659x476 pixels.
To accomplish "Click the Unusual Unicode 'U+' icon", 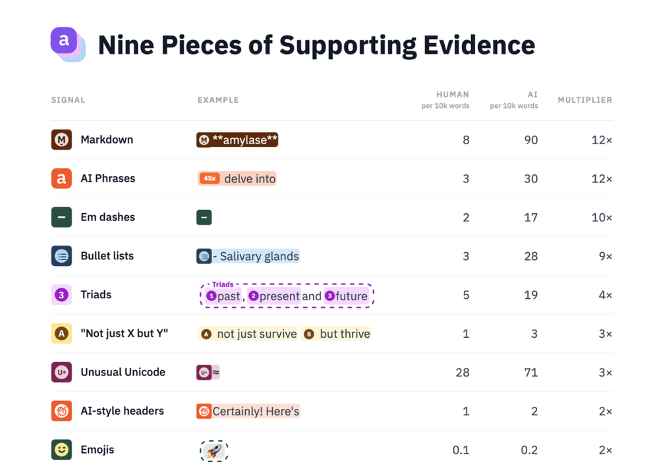I will 61,372.
